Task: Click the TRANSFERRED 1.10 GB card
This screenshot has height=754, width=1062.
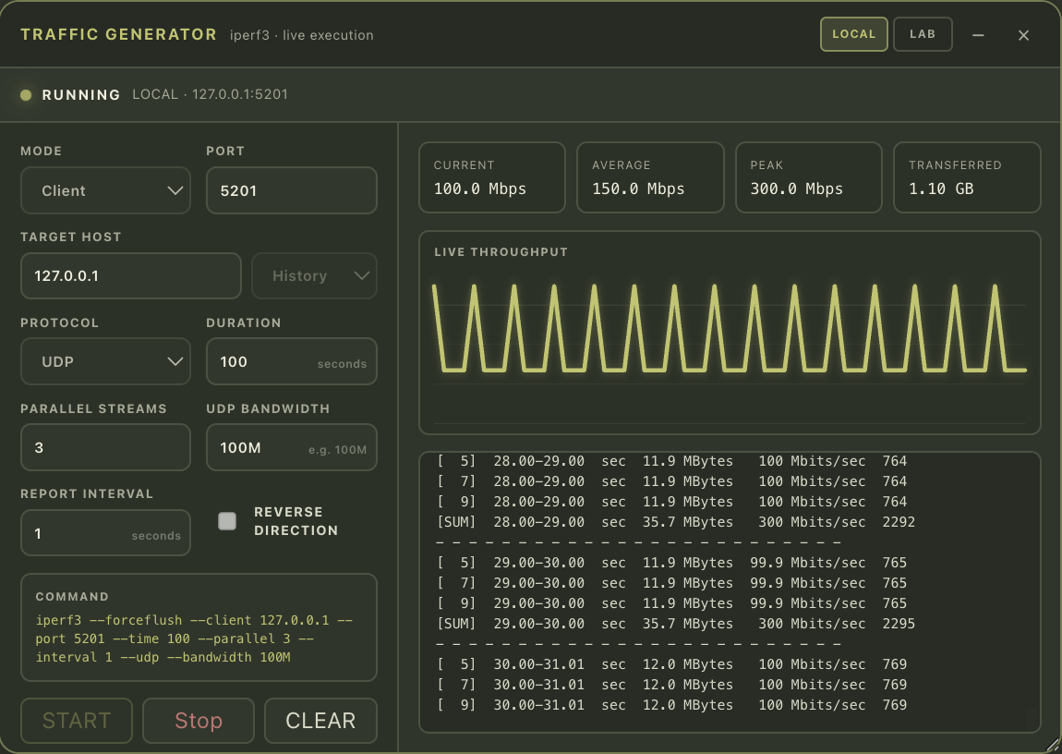Action: pyautogui.click(x=967, y=177)
